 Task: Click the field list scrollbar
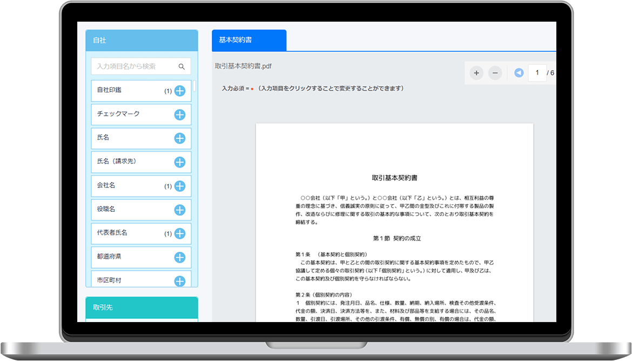pos(194,86)
